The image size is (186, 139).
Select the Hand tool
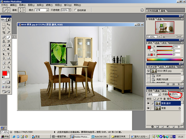(4, 67)
